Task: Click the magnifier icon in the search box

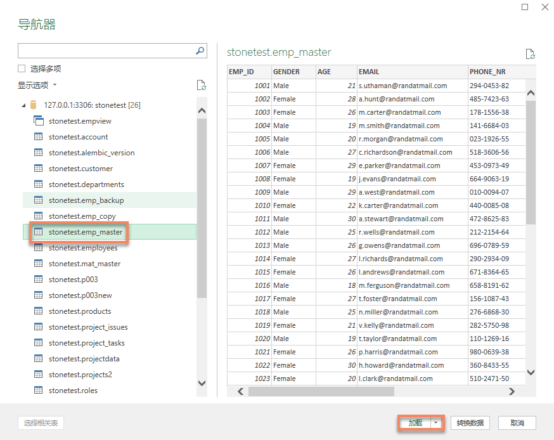Action: pos(200,50)
